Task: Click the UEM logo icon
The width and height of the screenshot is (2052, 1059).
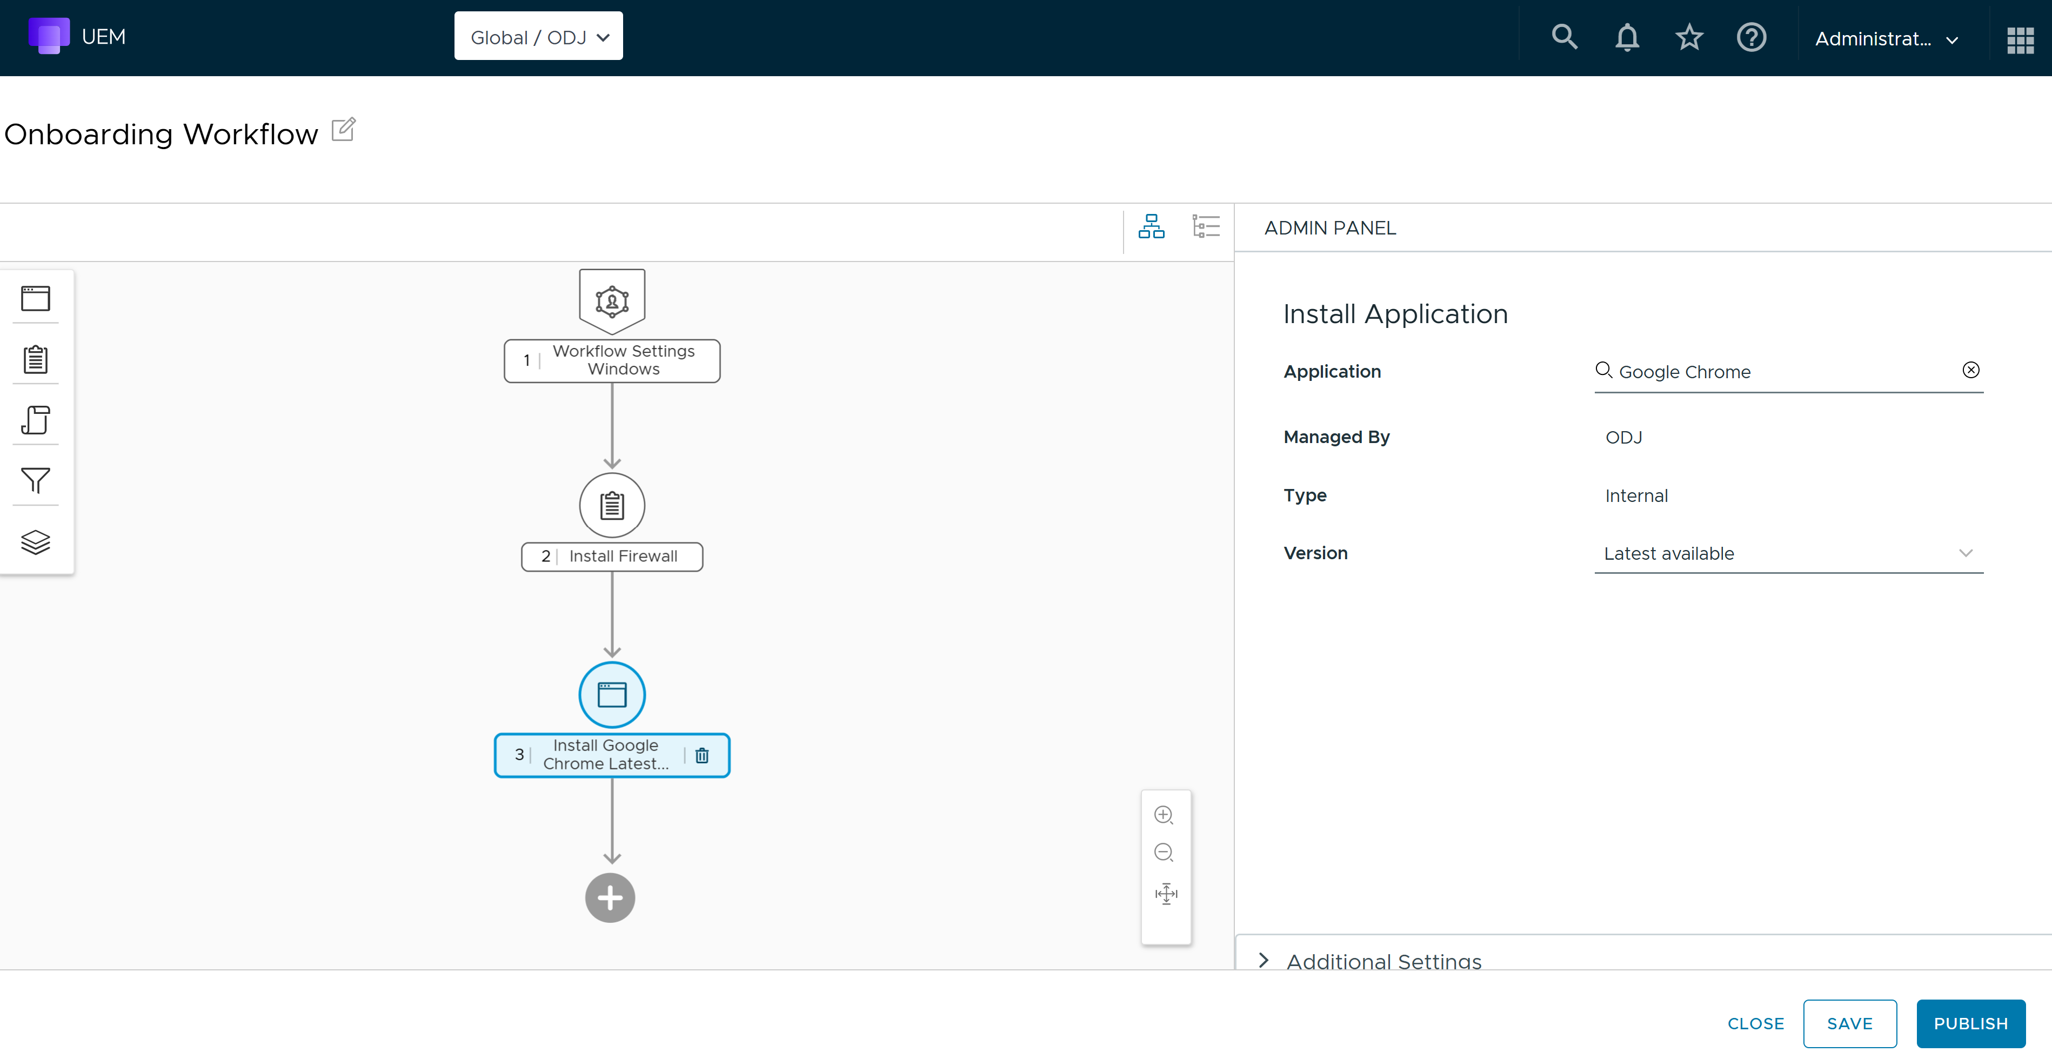Action: tap(49, 37)
